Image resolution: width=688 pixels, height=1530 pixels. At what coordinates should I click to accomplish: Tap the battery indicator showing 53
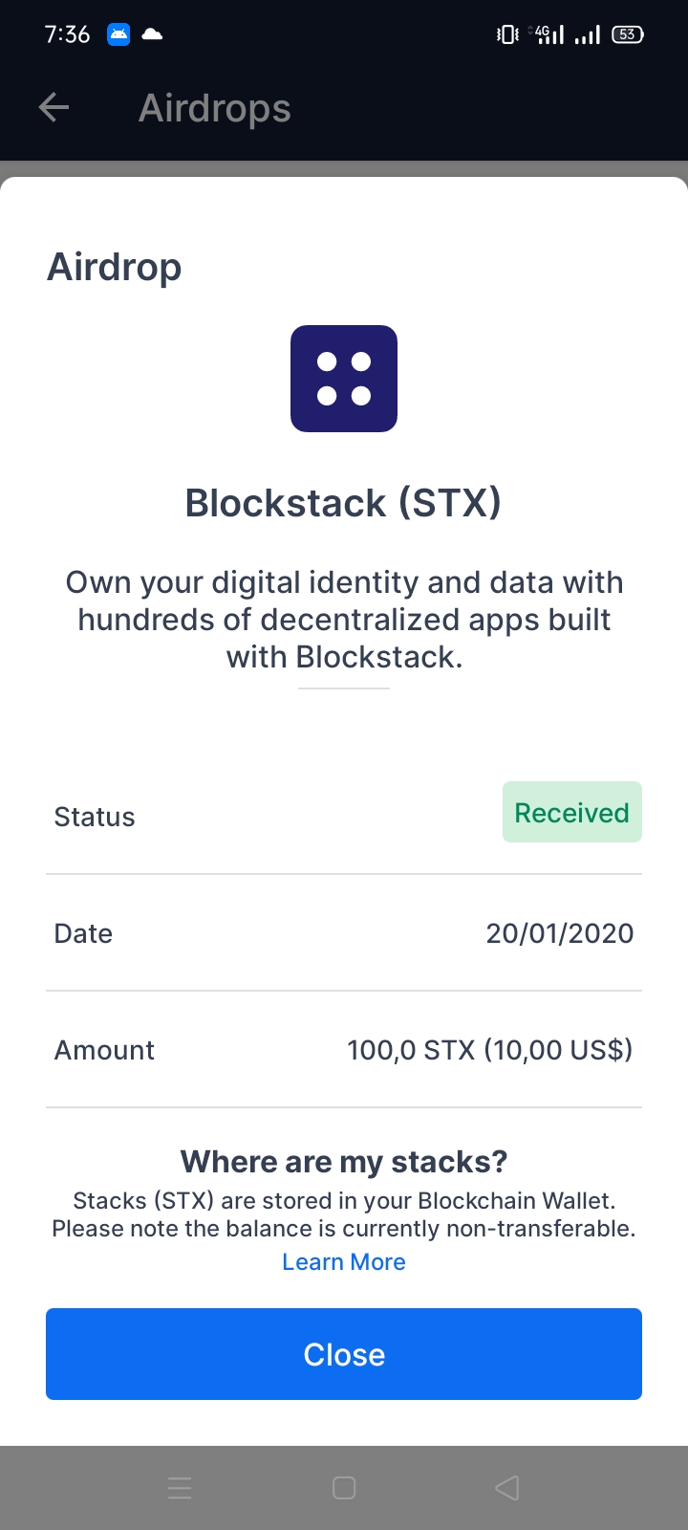point(628,35)
